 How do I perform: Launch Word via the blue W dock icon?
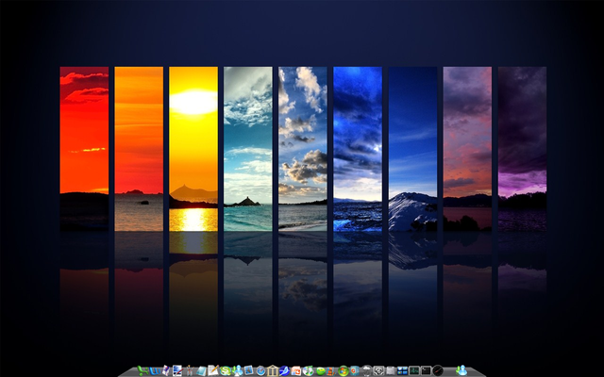[x=155, y=371]
